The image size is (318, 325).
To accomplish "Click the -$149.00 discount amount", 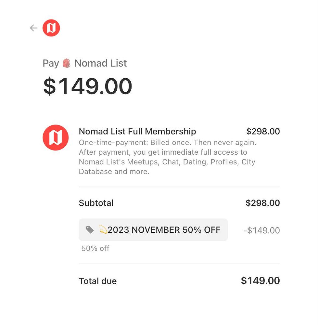I will (261, 230).
